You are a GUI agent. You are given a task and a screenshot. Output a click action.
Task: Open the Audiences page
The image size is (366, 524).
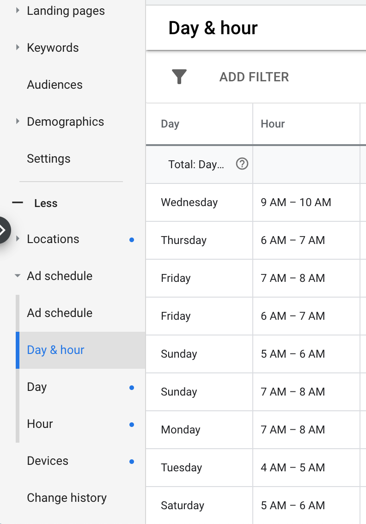click(x=55, y=85)
